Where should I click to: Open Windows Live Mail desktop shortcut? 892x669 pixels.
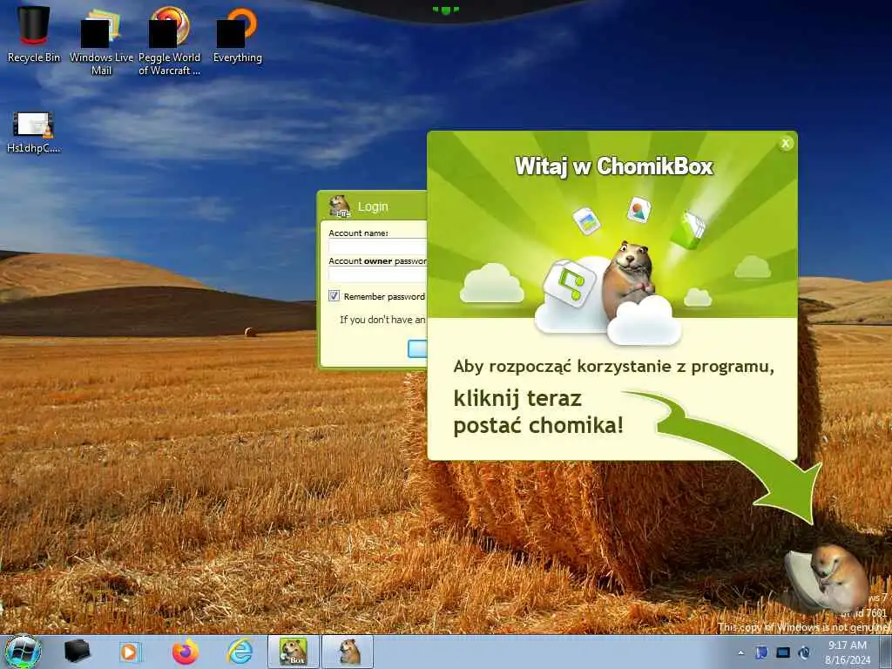[x=101, y=41]
